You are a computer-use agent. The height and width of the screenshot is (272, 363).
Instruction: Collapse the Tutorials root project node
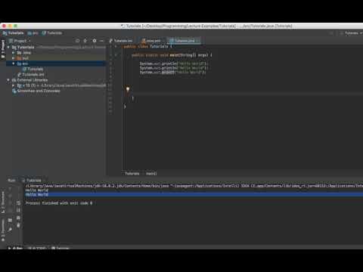click(x=8, y=47)
